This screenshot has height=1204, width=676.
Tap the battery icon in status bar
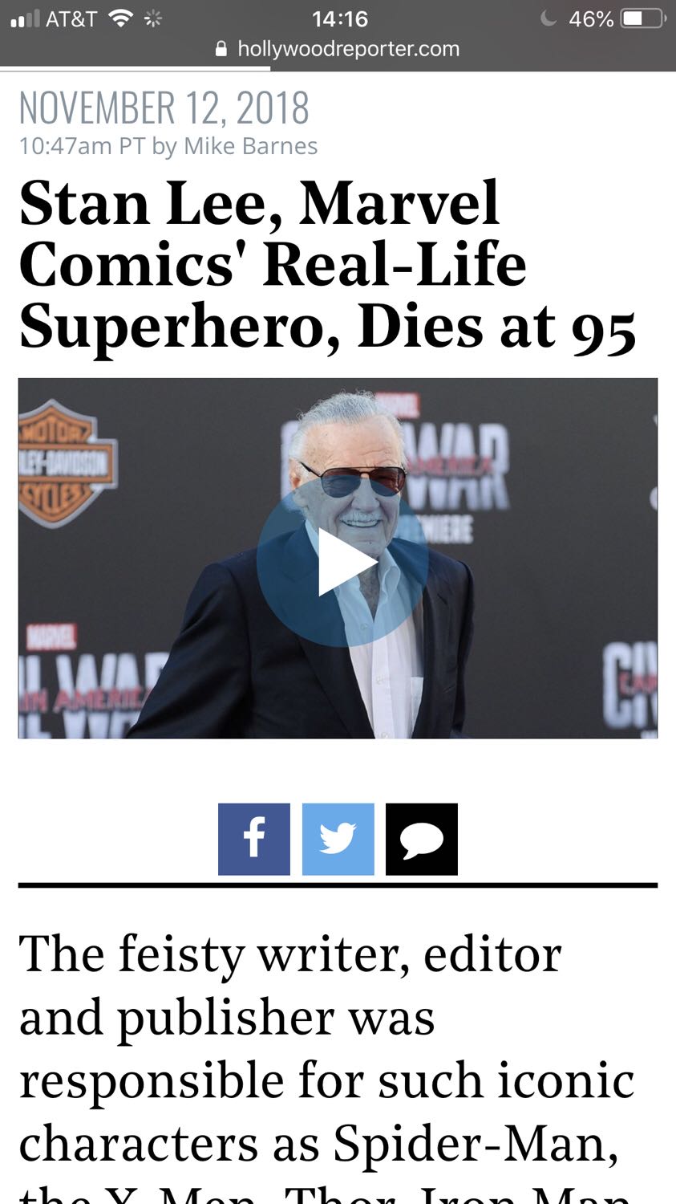click(x=644, y=18)
